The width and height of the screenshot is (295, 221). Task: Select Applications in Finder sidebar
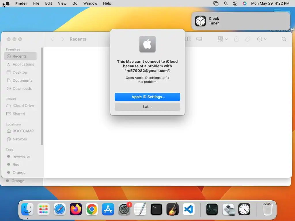20,64
